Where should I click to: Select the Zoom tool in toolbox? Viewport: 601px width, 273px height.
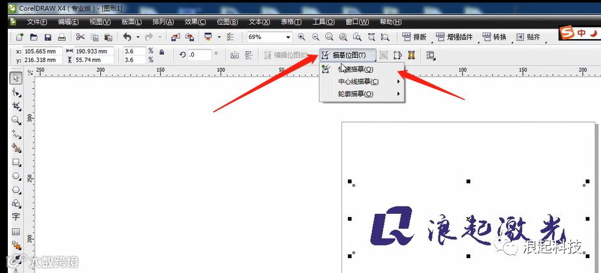click(16, 120)
